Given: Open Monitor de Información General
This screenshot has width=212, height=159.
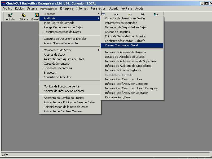Looking at the screenshot, I should click(70, 91).
